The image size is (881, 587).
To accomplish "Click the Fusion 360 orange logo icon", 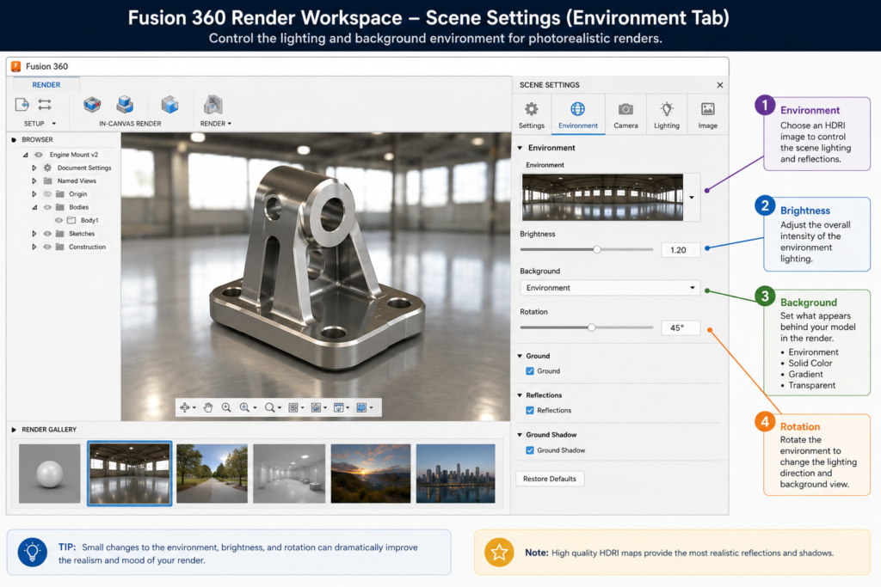I will [15, 66].
